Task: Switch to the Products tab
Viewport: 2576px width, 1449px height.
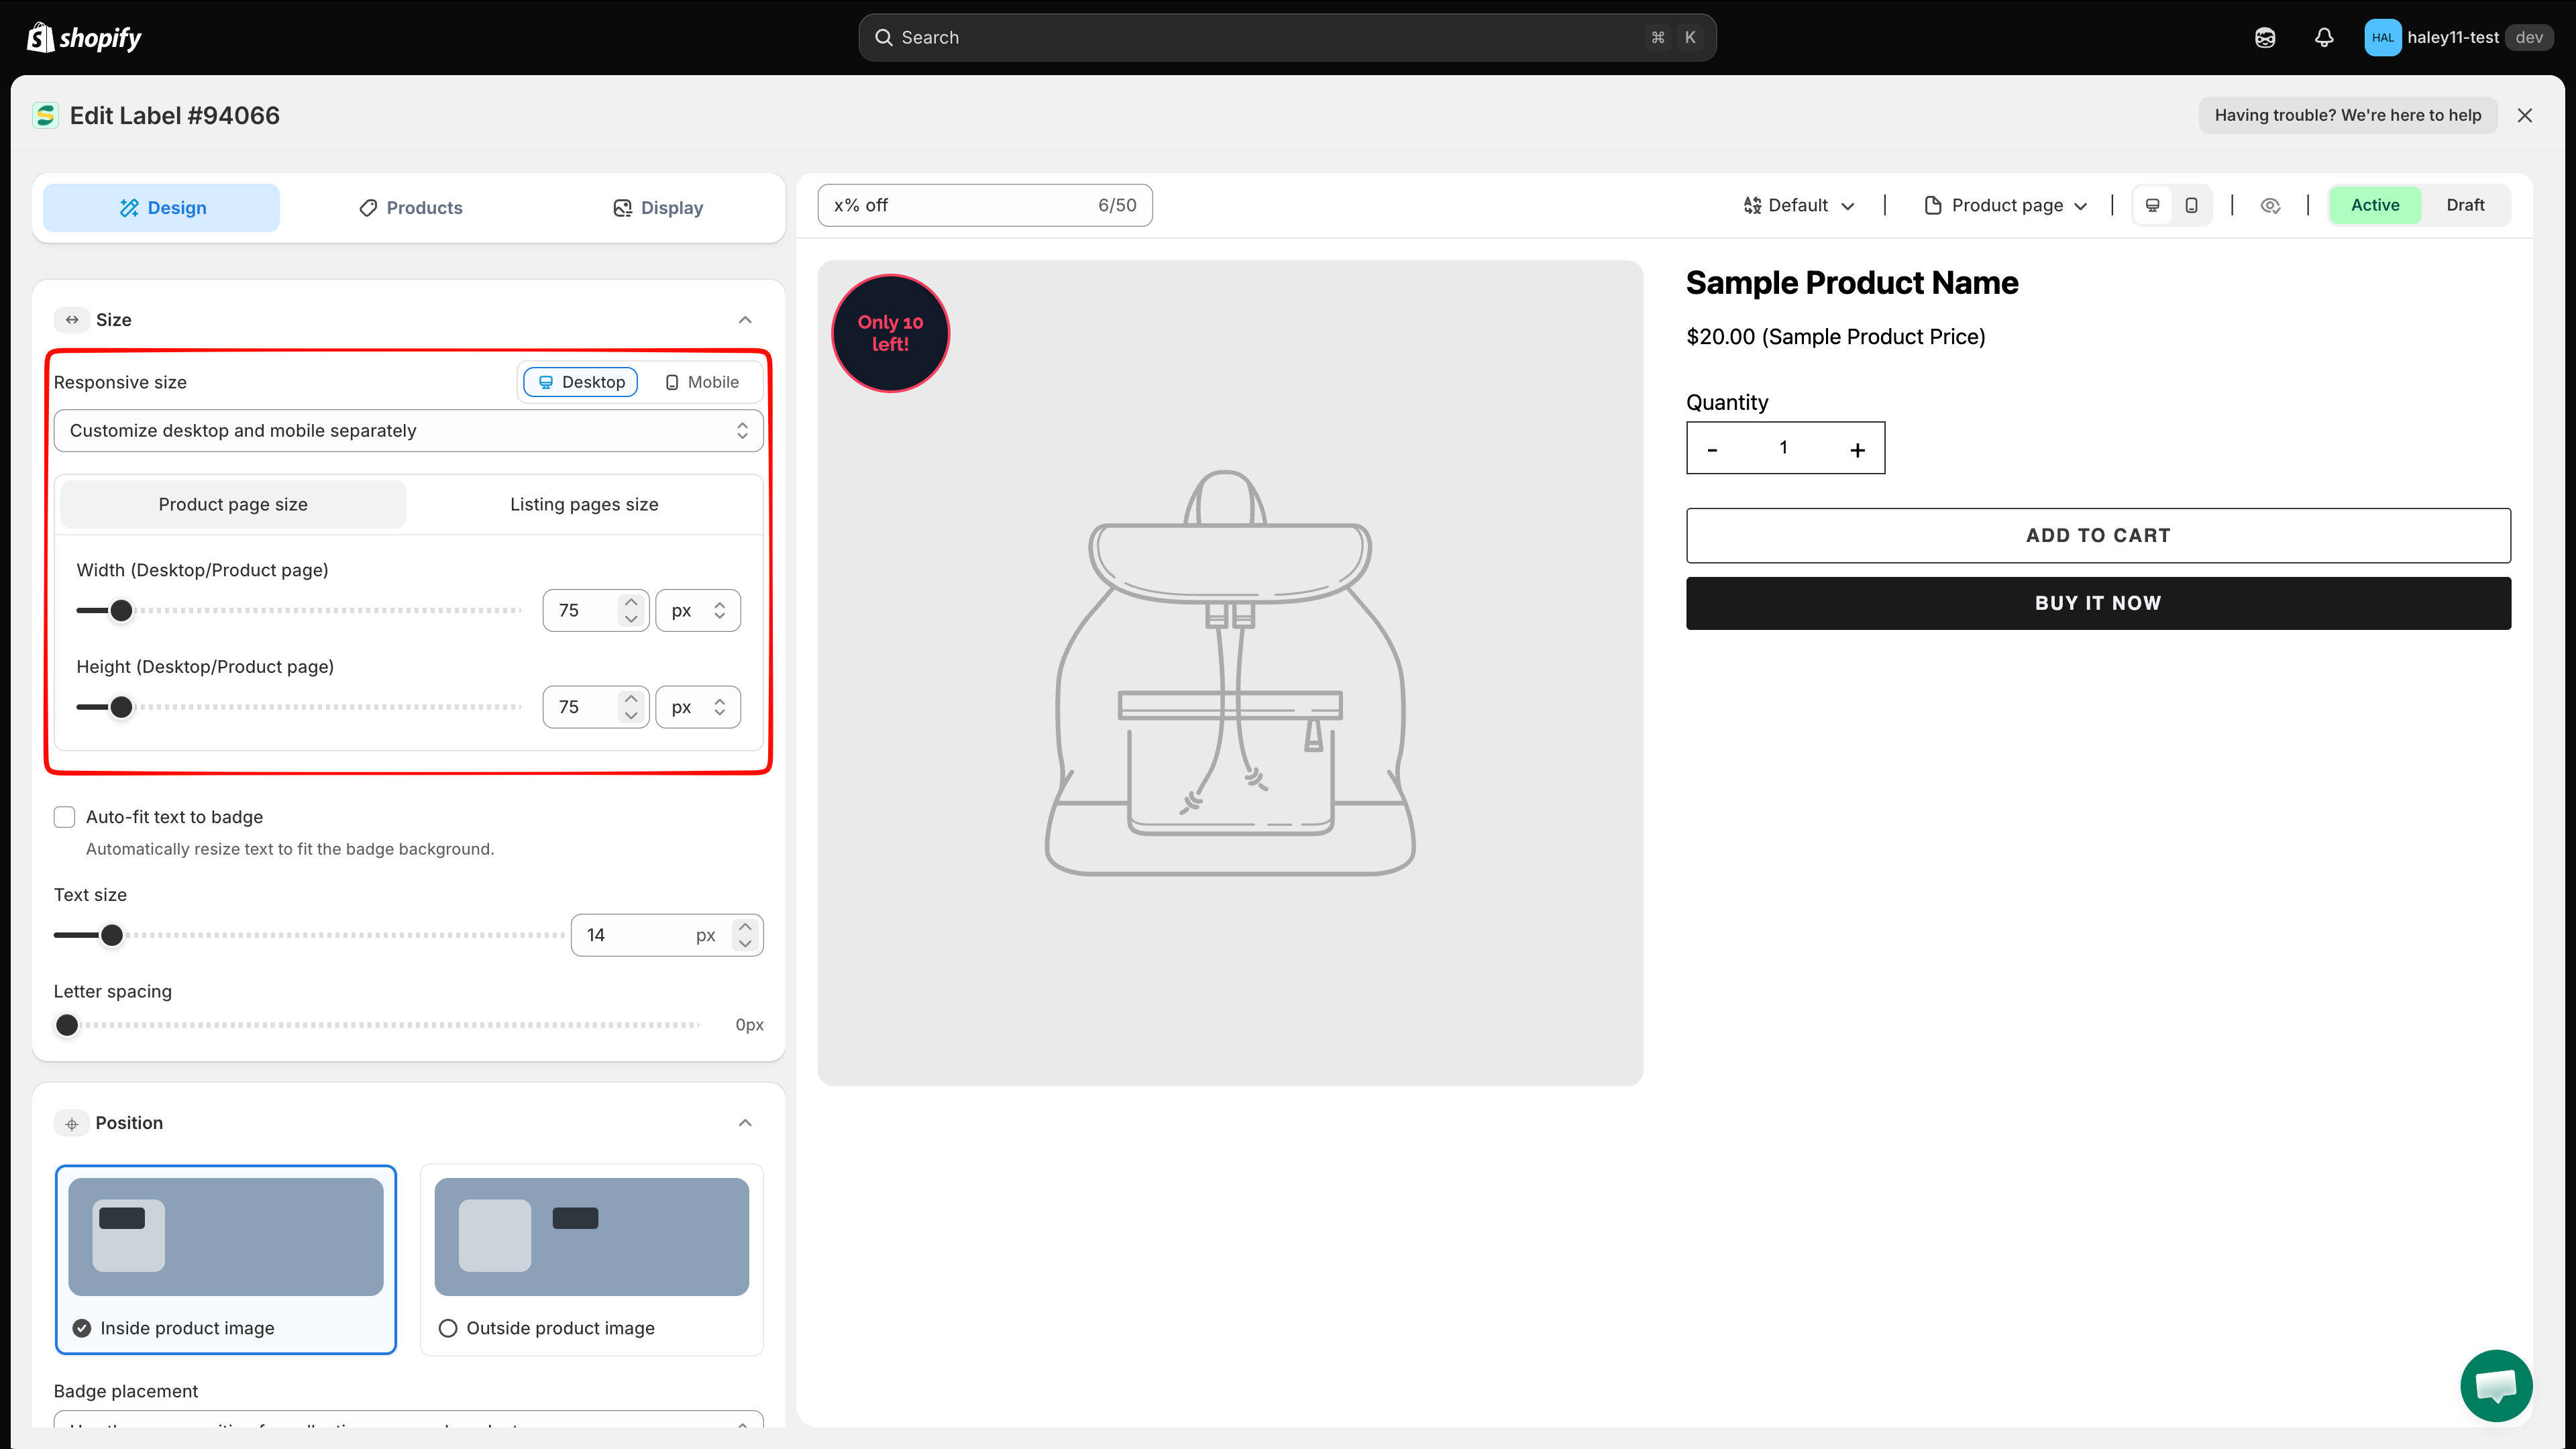Action: 410,208
